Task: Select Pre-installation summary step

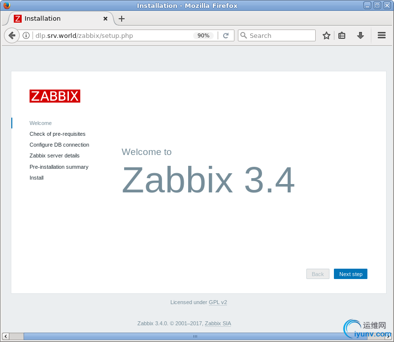Action: click(x=59, y=167)
